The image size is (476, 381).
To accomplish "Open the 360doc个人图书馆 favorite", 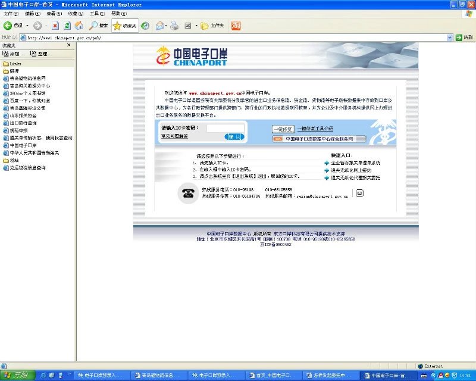I will [x=24, y=93].
